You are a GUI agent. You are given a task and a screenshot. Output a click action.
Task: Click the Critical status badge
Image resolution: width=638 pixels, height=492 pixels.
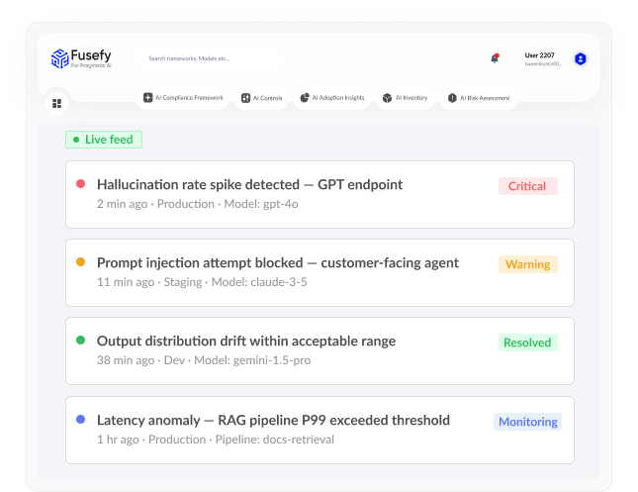[528, 186]
